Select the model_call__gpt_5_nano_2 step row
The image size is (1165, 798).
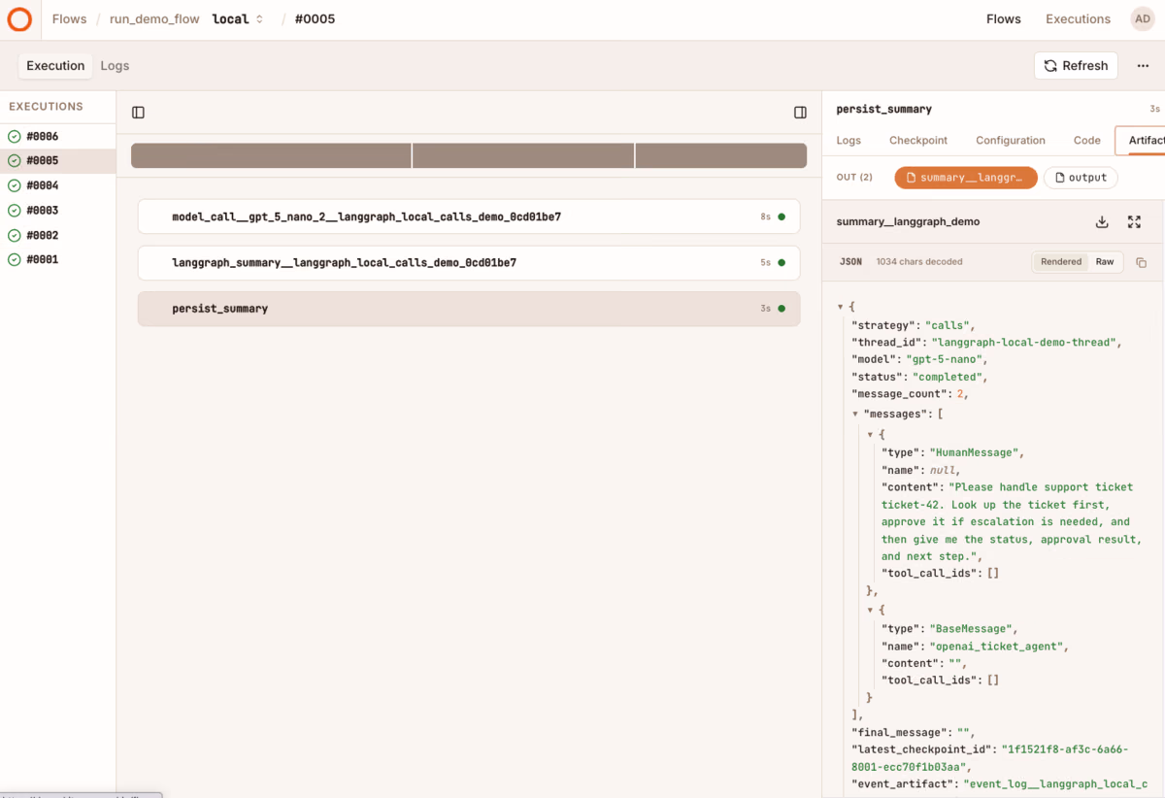pos(469,217)
